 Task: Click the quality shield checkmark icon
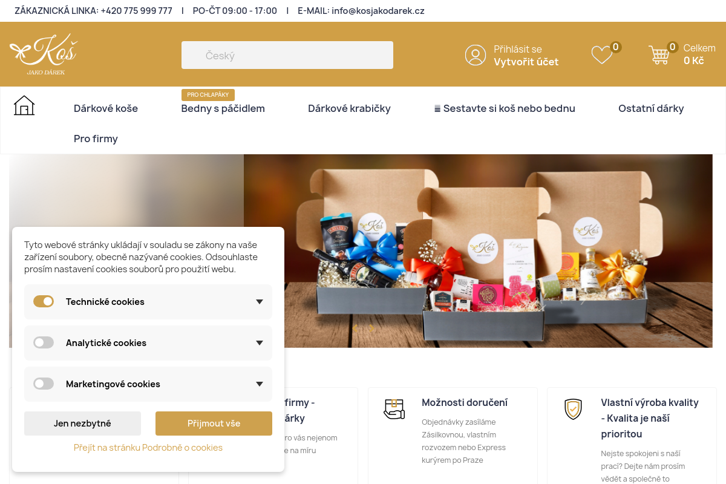(573, 409)
